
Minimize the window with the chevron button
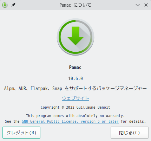point(138,5)
